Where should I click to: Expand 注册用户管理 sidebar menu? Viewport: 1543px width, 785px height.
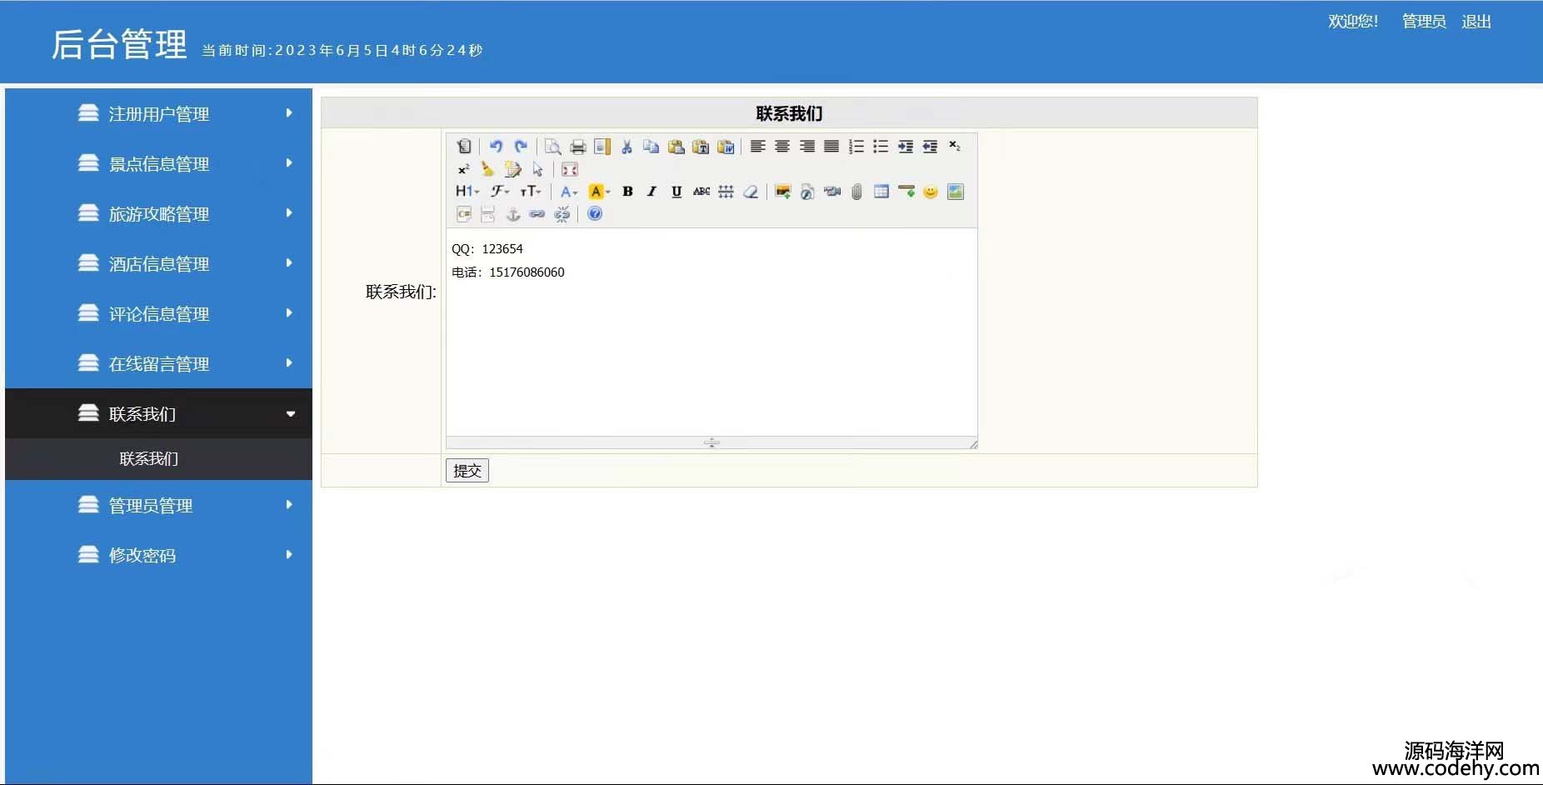coord(158,113)
